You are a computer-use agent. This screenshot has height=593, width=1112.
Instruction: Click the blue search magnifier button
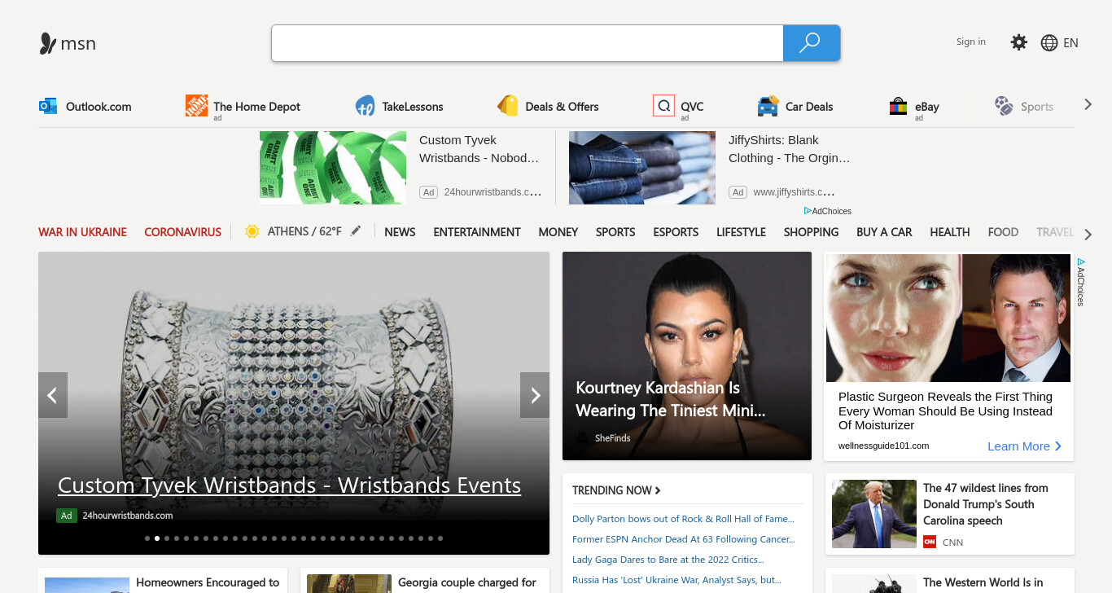point(811,43)
